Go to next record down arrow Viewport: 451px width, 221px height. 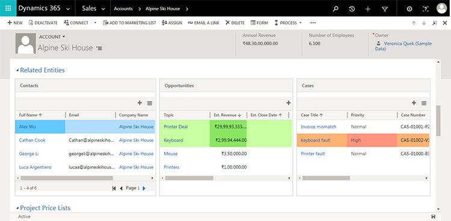424,23
